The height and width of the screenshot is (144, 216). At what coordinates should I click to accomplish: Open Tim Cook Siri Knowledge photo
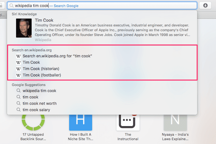click(x=24, y=28)
